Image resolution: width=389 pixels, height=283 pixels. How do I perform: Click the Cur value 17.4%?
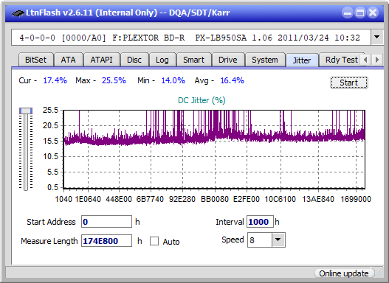pos(55,80)
